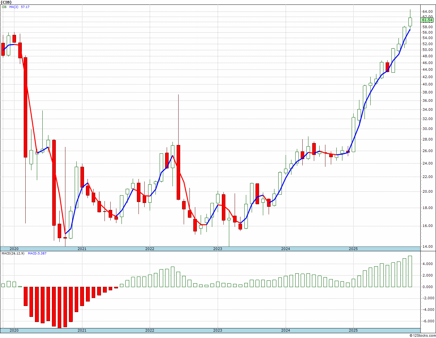This screenshot has width=436, height=338.
Task: Click the 4.000 MACD axis label
Action: point(427,264)
